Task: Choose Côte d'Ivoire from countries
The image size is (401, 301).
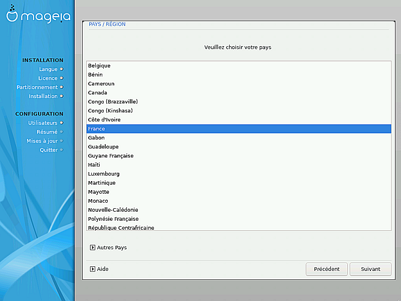Action: point(104,120)
